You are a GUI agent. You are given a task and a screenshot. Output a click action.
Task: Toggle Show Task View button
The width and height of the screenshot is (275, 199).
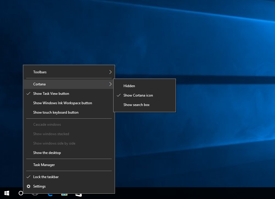[x=51, y=93]
